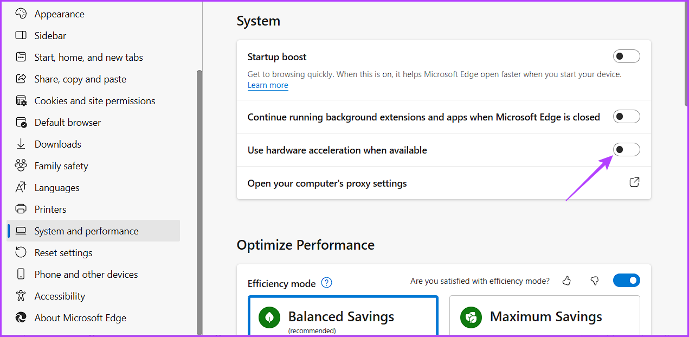Click 'Are you satisfied with efficiency mode?' text
Viewport: 689px width, 337px height.
click(x=480, y=281)
